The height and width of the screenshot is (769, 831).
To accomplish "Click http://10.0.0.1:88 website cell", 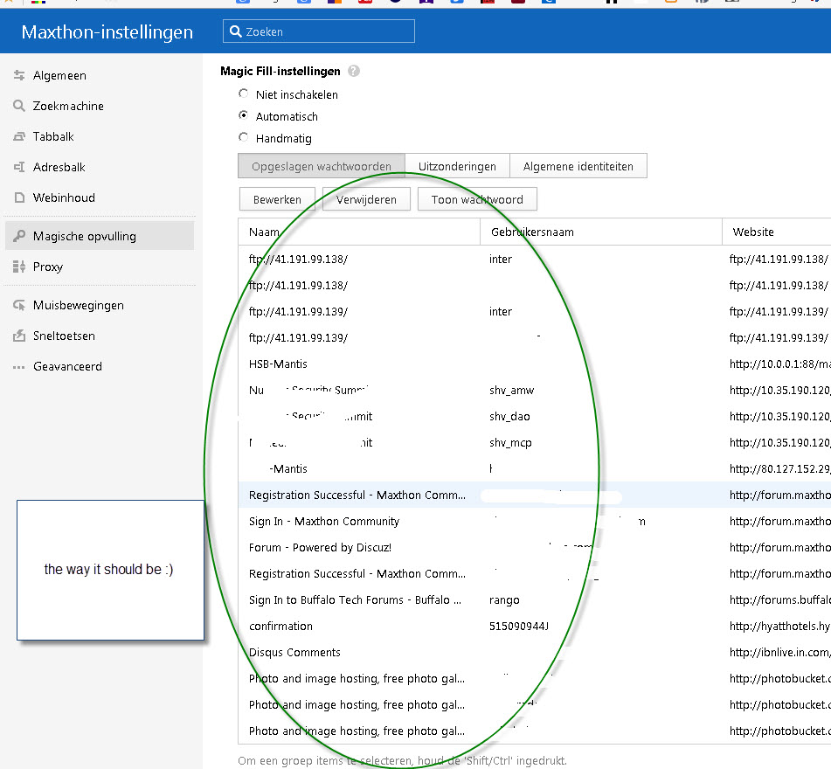I will 779,364.
